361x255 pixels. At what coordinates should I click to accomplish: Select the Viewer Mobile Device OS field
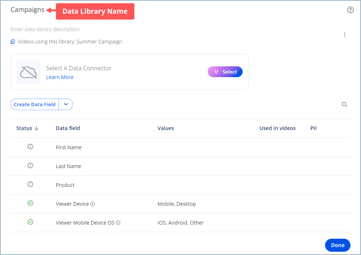tap(85, 223)
